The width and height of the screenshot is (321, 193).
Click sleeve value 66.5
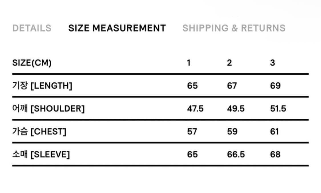click(x=236, y=154)
